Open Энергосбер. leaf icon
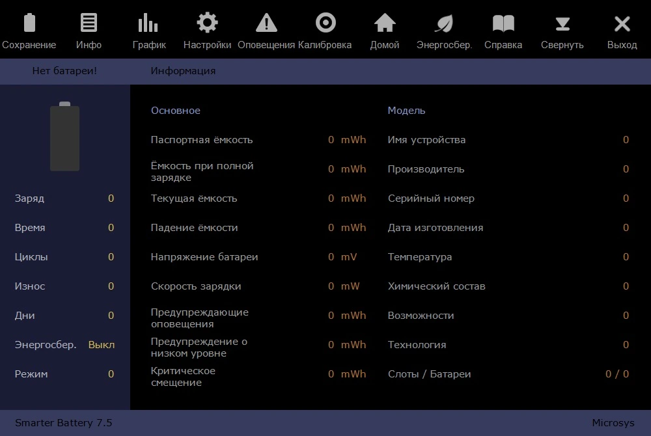651x436 pixels. (444, 23)
